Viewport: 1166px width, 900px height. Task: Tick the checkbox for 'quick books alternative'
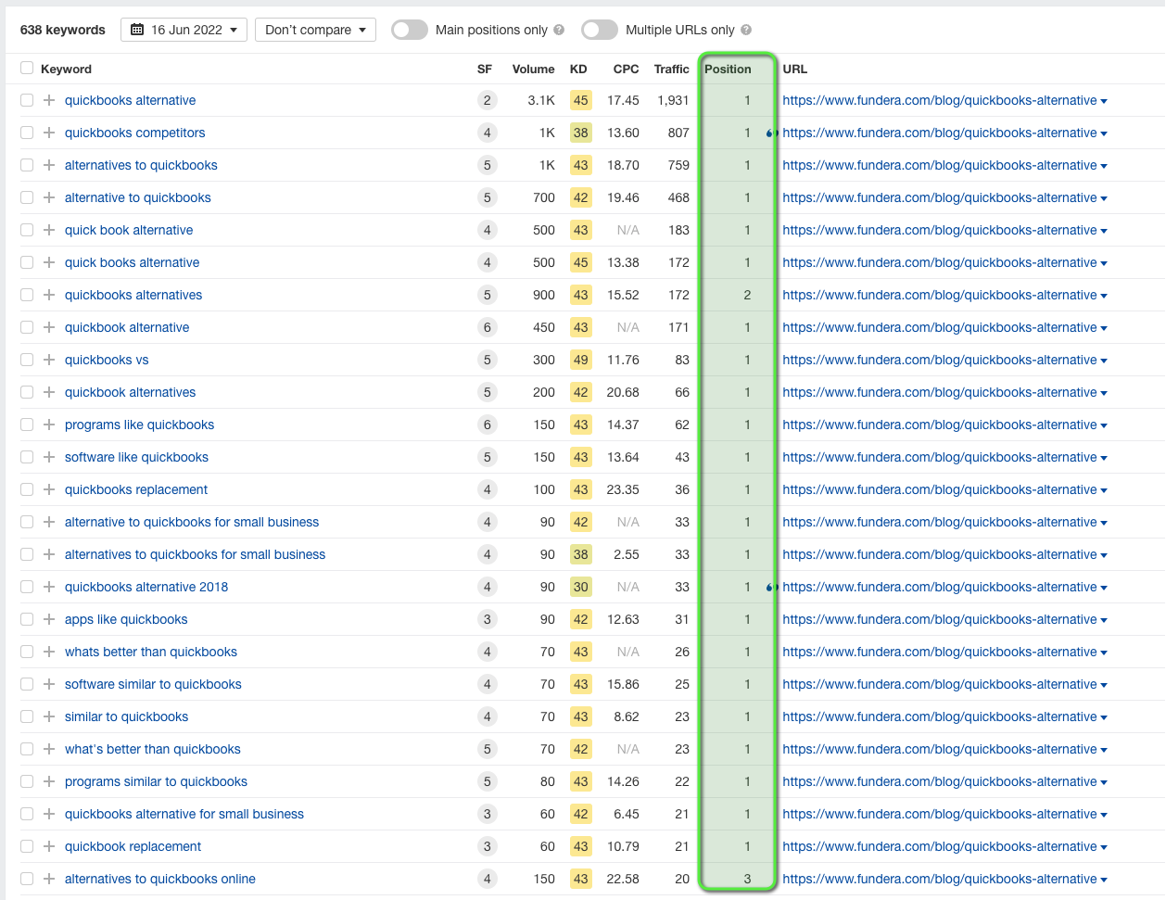click(x=27, y=262)
